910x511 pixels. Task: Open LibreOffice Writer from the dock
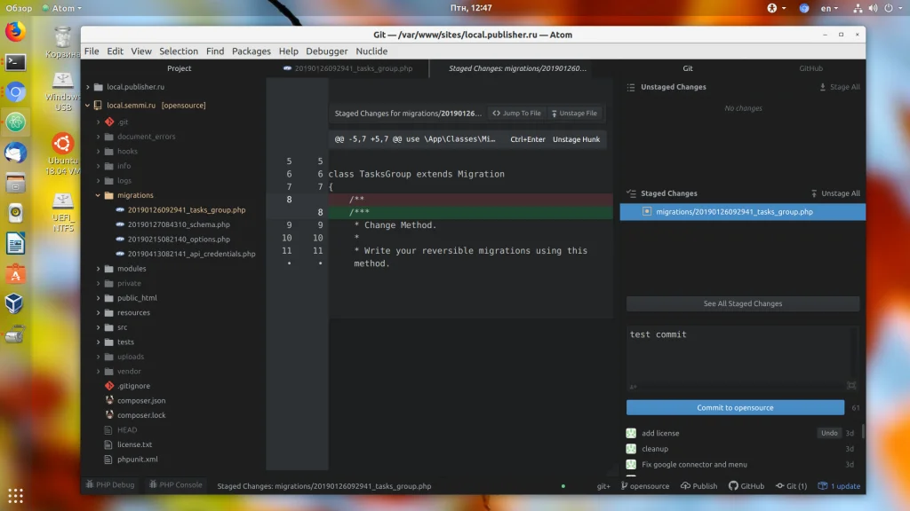click(16, 243)
